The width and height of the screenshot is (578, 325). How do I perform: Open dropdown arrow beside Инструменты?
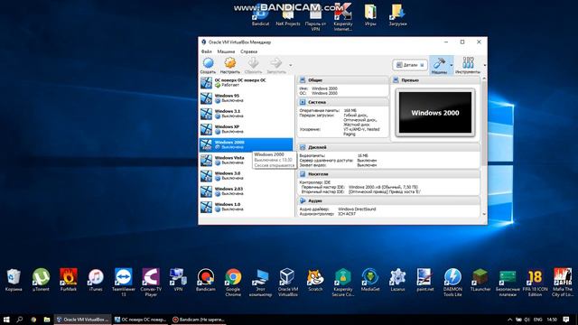(484, 65)
